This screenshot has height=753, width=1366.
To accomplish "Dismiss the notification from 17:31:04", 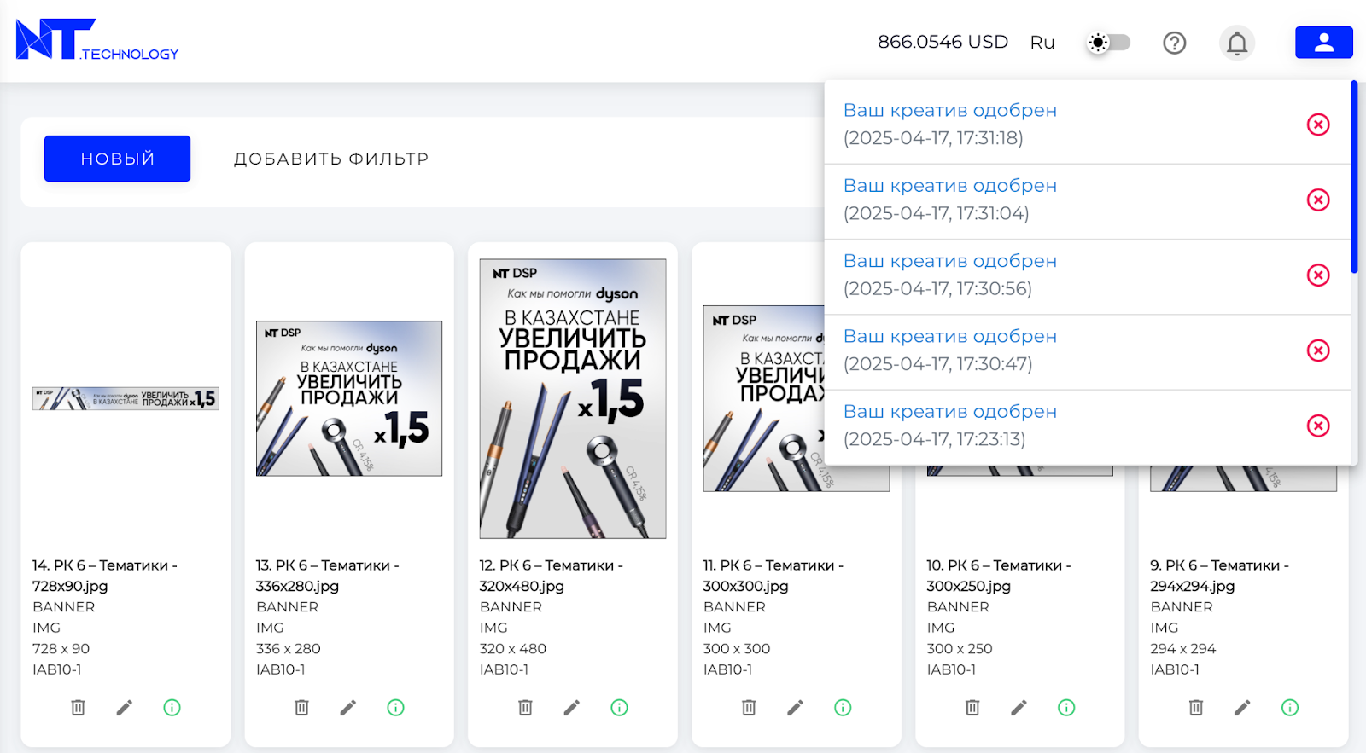I will (x=1318, y=200).
